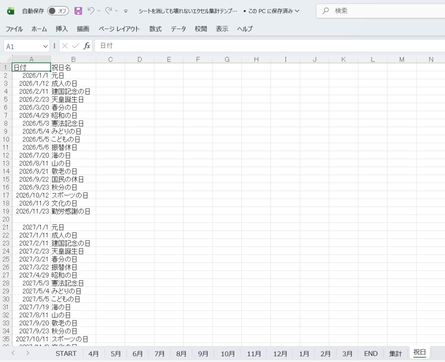The height and width of the screenshot is (362, 445).
Task: Select the 校閲 tab
Action: (201, 29)
